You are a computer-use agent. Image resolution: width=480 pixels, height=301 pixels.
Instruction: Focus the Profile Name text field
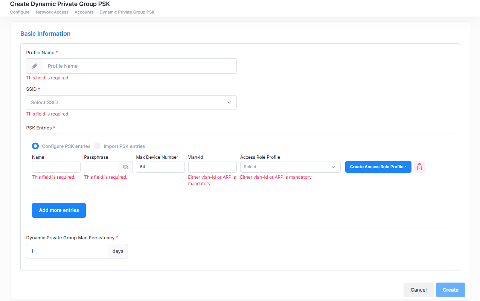pyautogui.click(x=139, y=66)
